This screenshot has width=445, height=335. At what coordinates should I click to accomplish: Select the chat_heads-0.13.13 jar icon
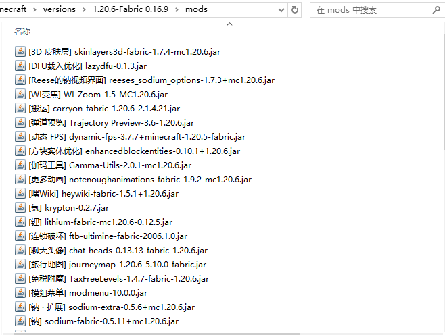tap(20, 250)
